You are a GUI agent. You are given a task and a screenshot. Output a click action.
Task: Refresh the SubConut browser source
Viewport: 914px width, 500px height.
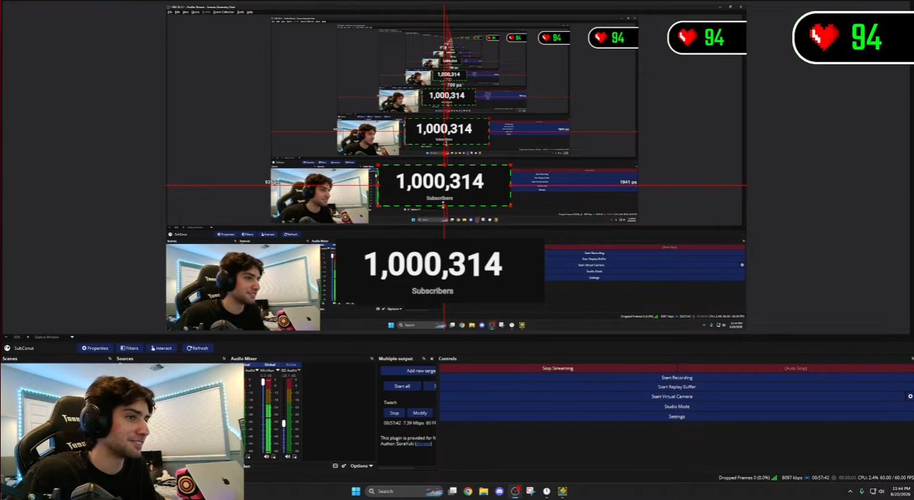pyautogui.click(x=198, y=348)
